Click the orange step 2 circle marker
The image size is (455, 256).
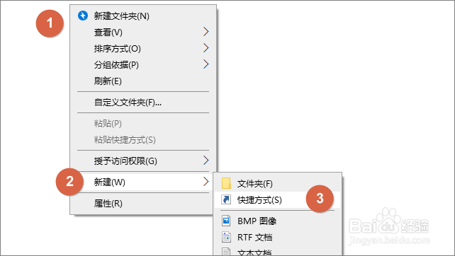coord(69,182)
